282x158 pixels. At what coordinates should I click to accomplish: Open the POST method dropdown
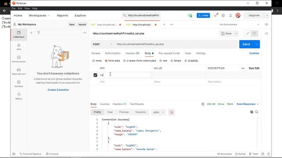click(x=103, y=44)
